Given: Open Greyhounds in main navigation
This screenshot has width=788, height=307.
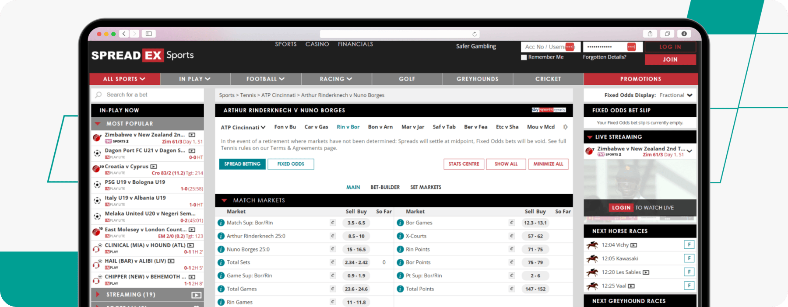Looking at the screenshot, I should pos(478,79).
